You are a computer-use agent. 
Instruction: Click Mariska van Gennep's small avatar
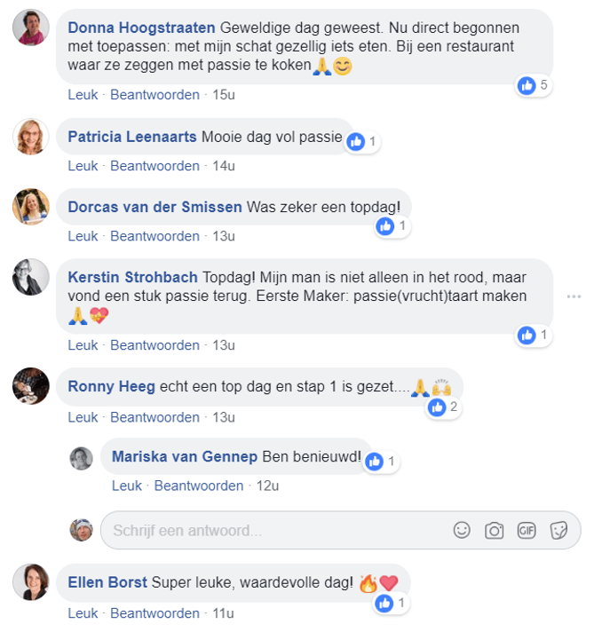82,458
